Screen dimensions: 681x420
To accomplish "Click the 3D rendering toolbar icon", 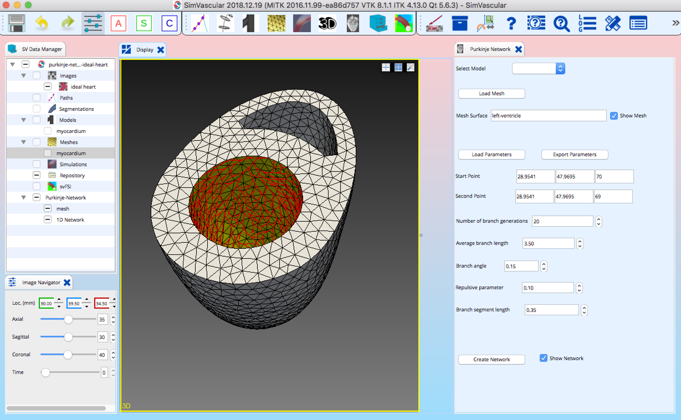I will [x=327, y=23].
